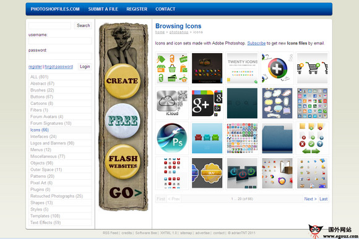Click the Search button
The image size is (359, 239).
click(83, 25)
